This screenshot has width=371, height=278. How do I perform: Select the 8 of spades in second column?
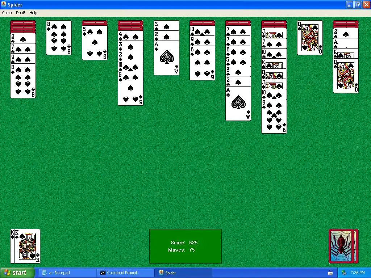(x=59, y=38)
